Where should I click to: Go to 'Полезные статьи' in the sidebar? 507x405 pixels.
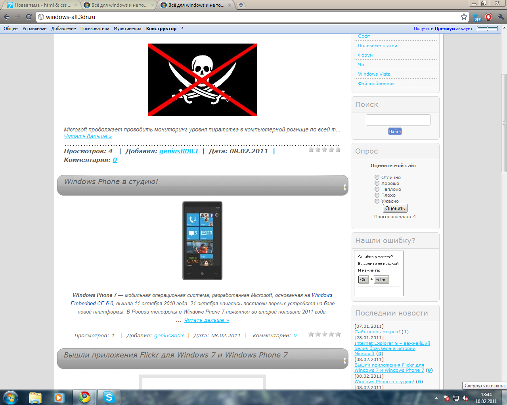[377, 46]
